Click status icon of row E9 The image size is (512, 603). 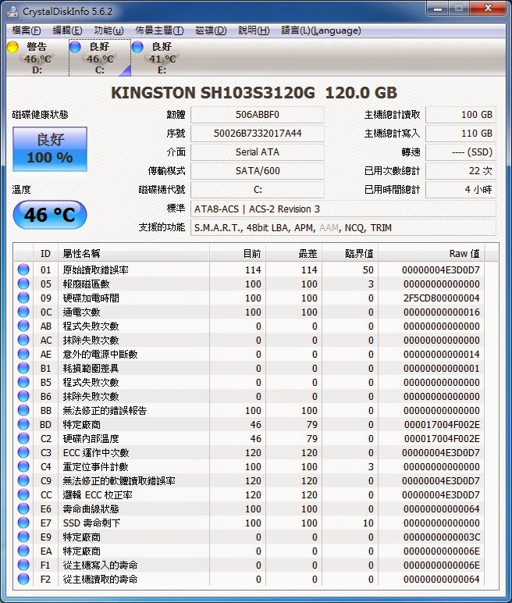[23, 537]
